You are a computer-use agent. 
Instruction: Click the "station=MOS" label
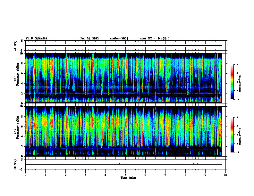point(119,38)
